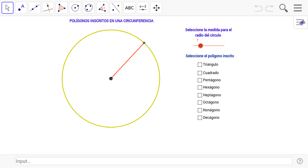308x168 pixels.
Task: Select the Polygon tool
Action: [62, 8]
